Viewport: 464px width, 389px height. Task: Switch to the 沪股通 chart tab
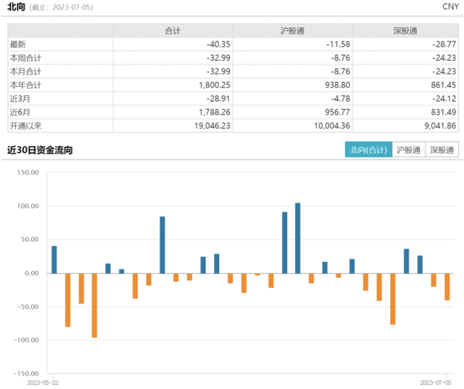pyautogui.click(x=409, y=150)
